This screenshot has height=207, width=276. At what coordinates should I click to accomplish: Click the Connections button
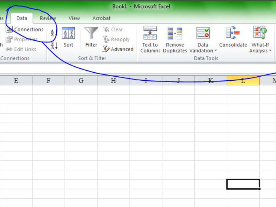[x=25, y=29]
